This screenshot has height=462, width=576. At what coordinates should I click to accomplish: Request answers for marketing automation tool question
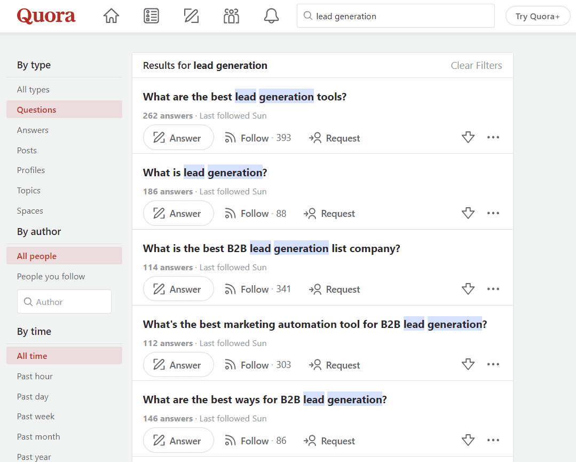pos(334,365)
